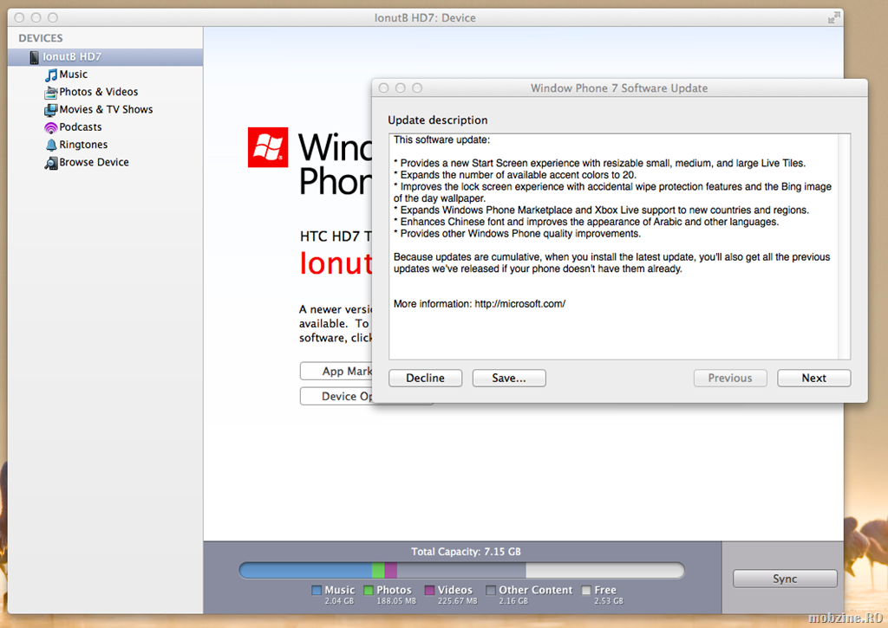Open the purple Podcasts icon
The width and height of the screenshot is (888, 628).
51,128
